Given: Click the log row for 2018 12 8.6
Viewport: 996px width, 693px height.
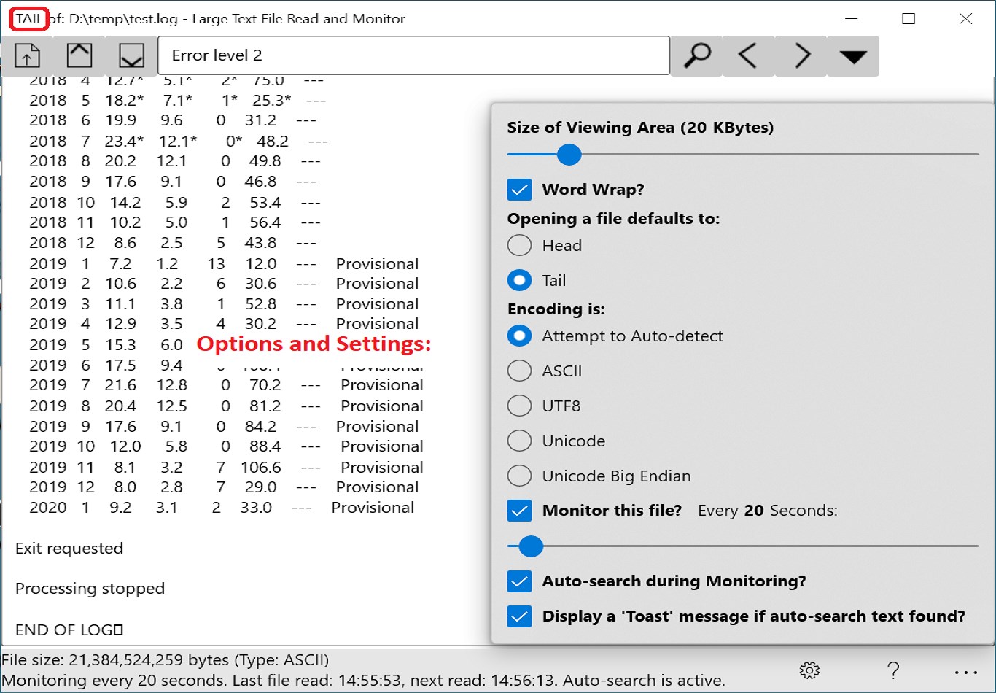Looking at the screenshot, I should coord(174,243).
